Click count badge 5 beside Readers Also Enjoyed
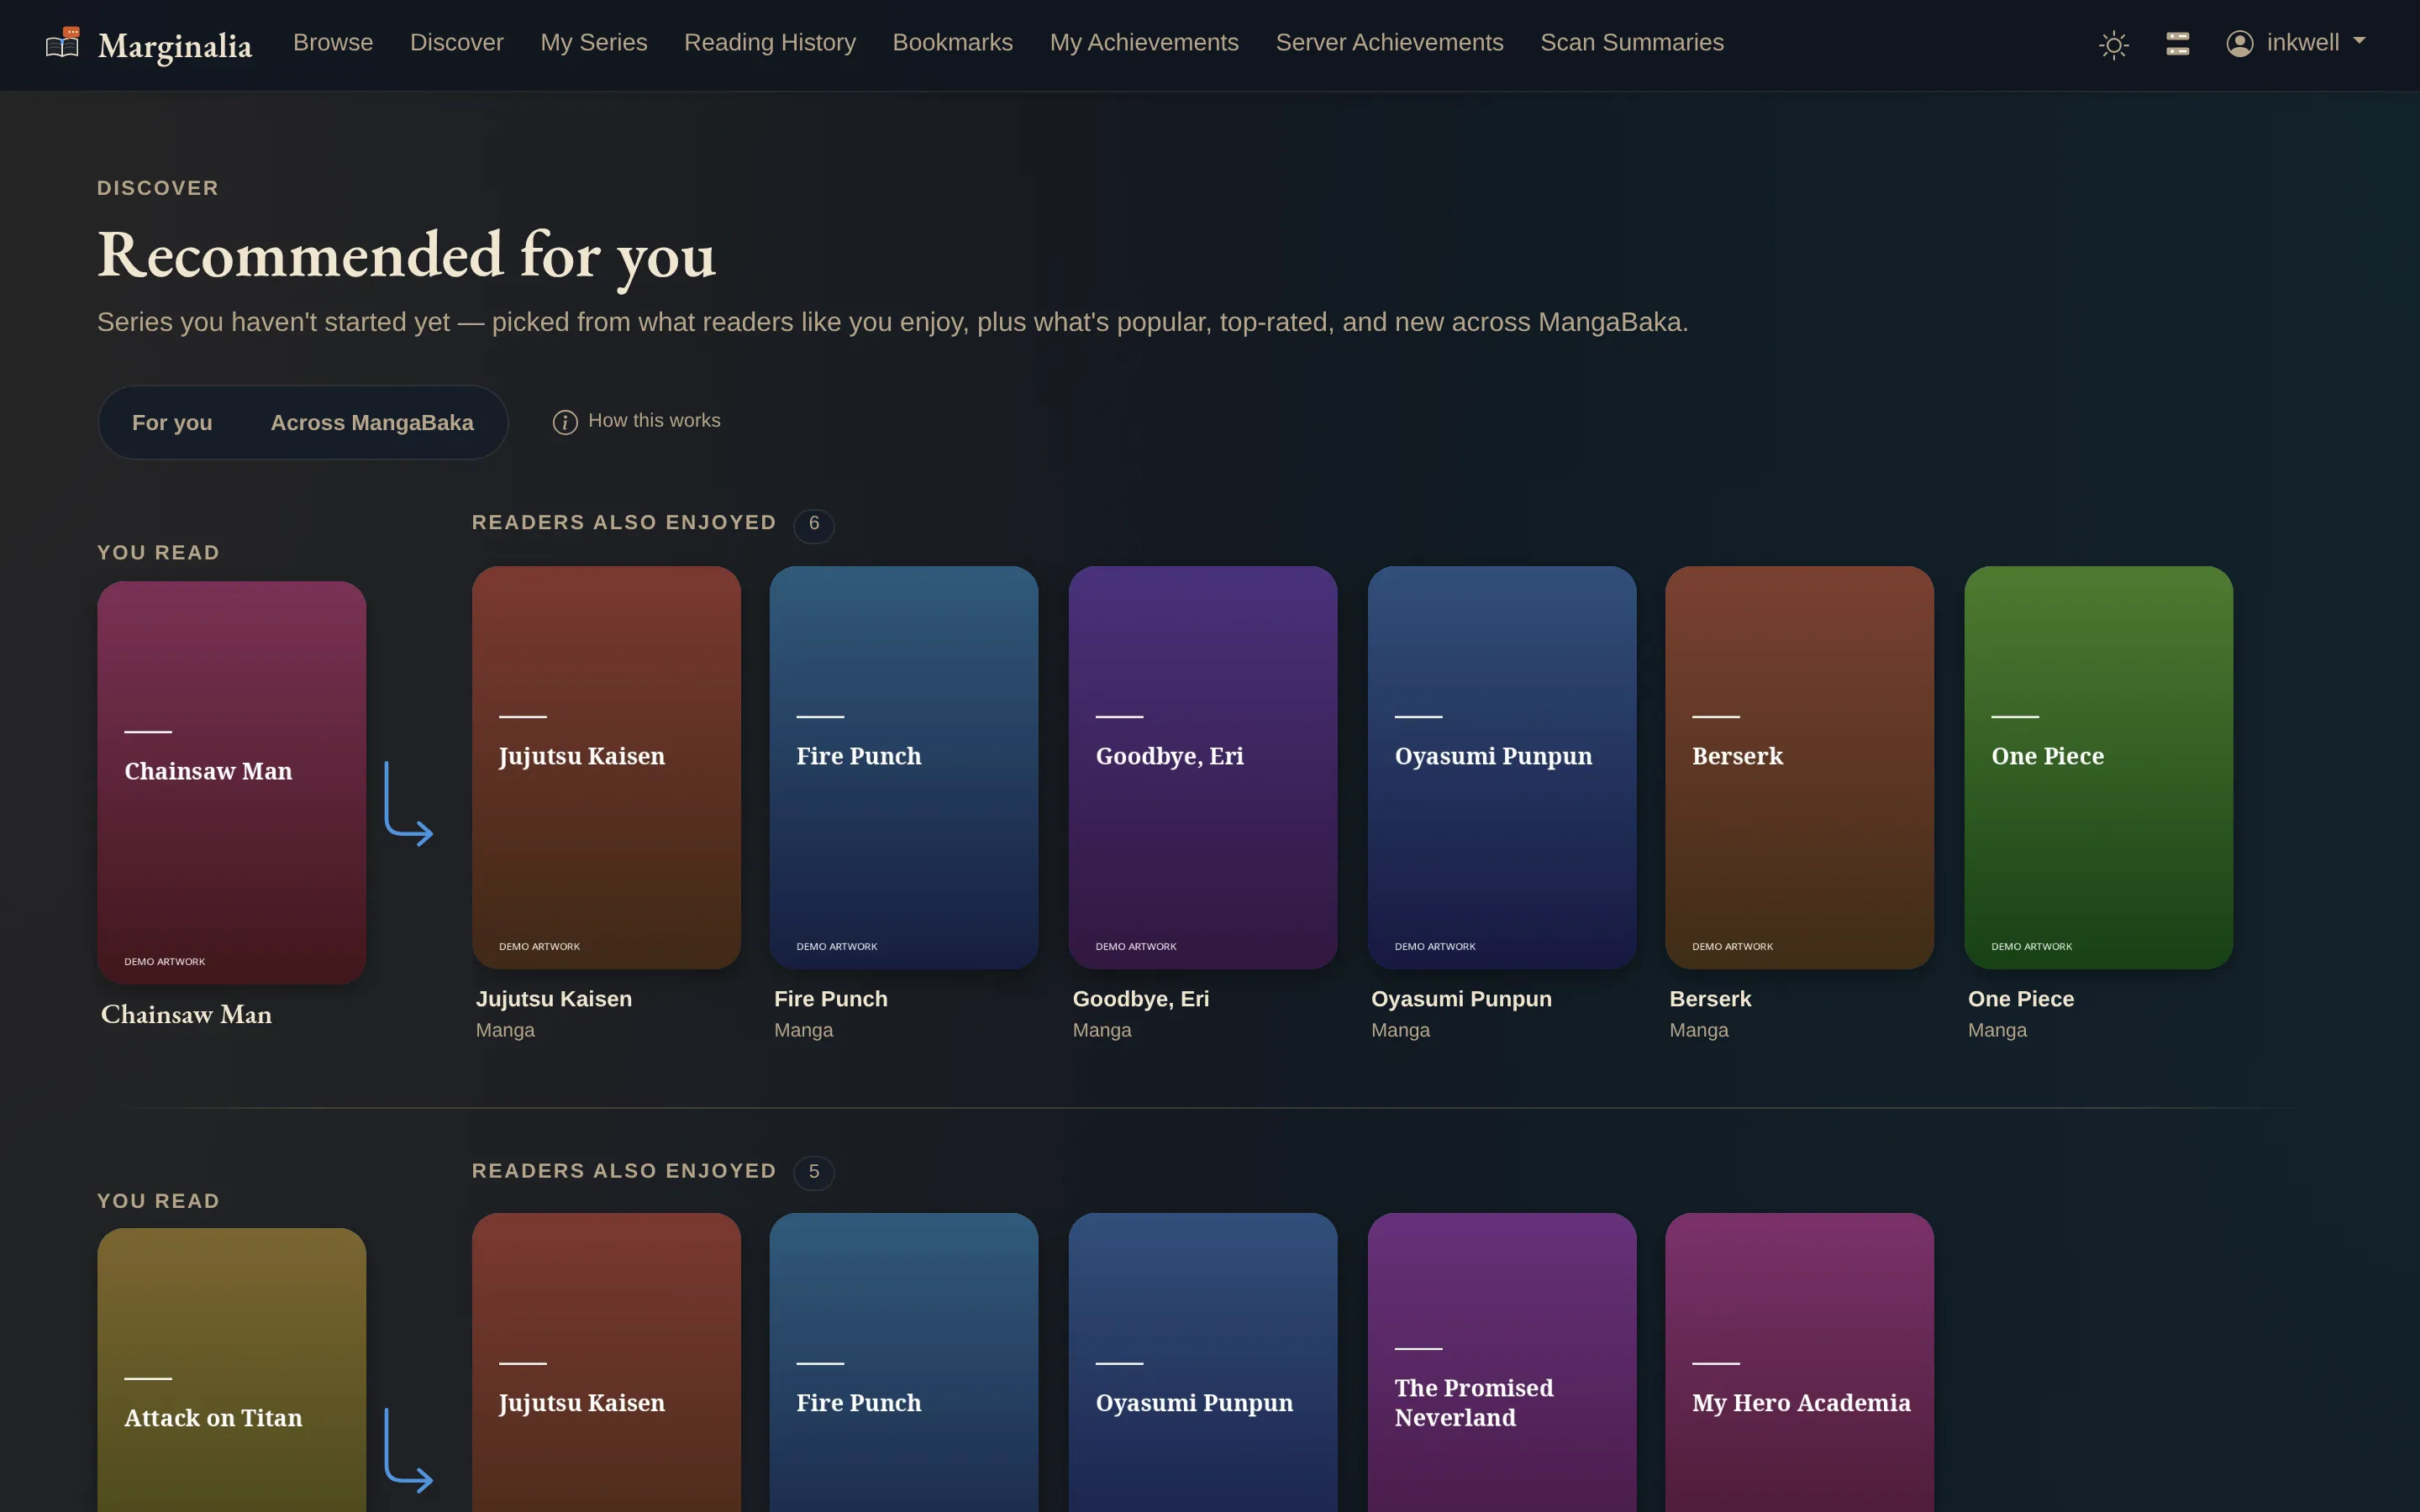The height and width of the screenshot is (1512, 2420). [x=814, y=1172]
